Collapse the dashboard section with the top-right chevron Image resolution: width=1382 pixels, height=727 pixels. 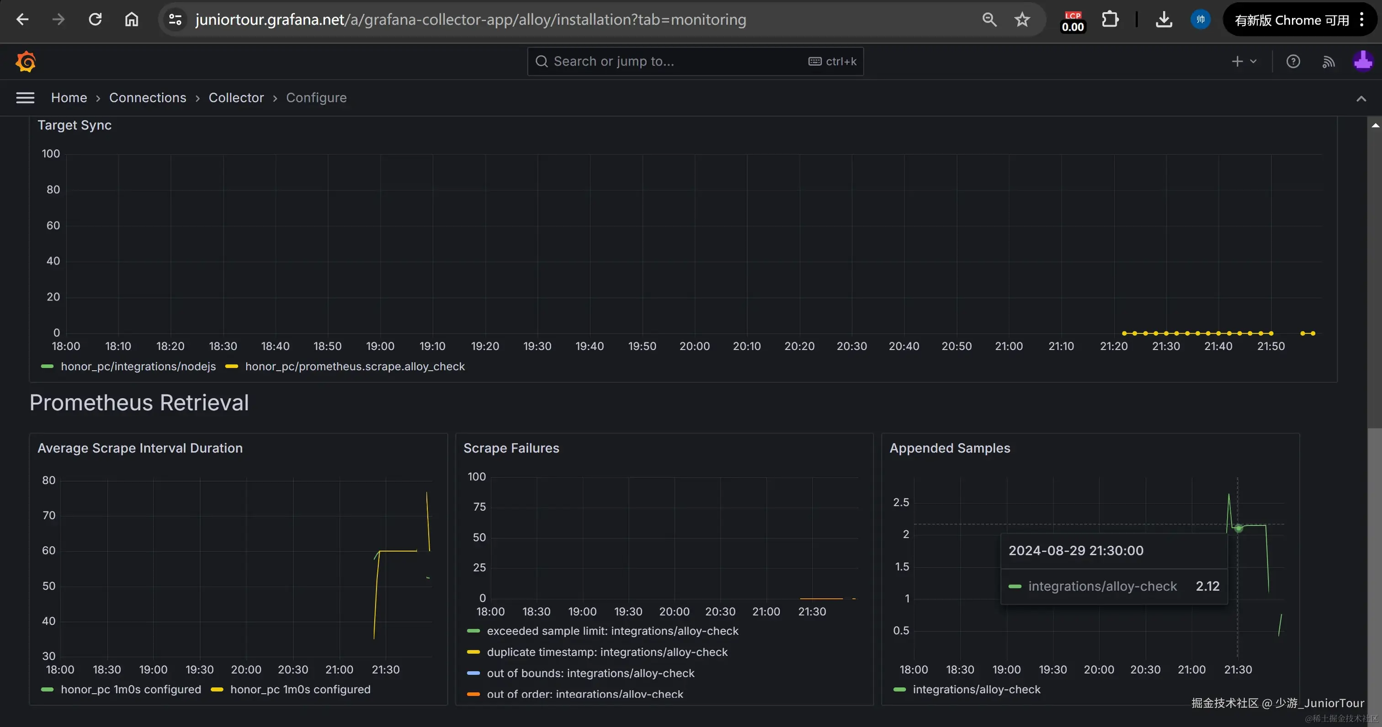click(1361, 98)
